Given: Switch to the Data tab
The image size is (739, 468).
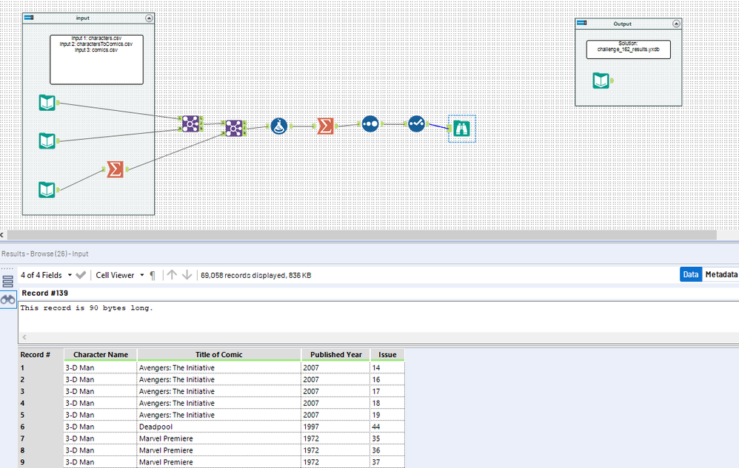Looking at the screenshot, I should point(690,274).
